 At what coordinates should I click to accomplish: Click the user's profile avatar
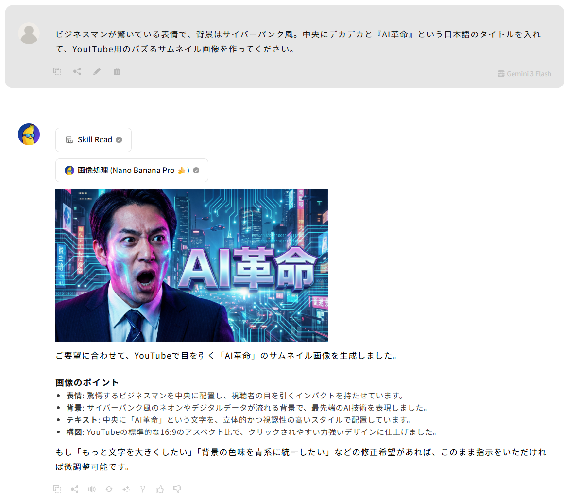click(28, 33)
